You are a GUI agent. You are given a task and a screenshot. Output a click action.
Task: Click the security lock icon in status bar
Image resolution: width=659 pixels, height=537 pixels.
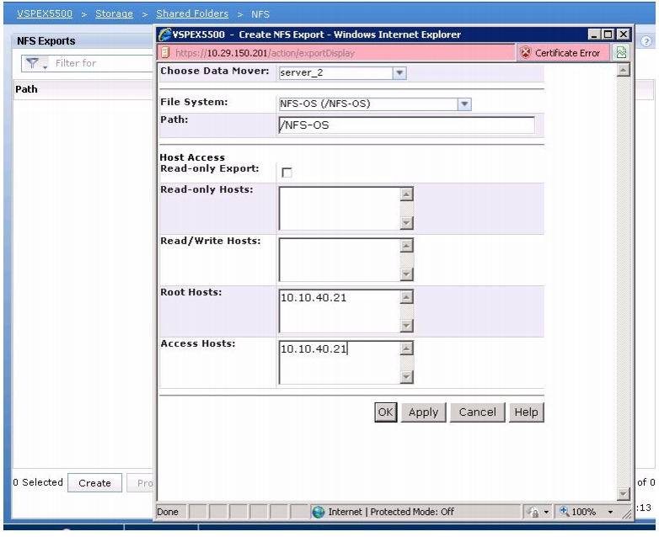pos(533,512)
